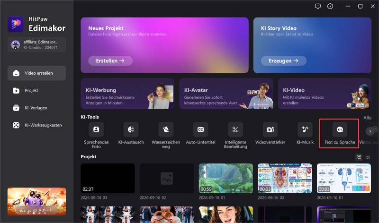Screen dimensions: 379x223
Task: Maximize the Edimakor window
Action: pos(360,6)
